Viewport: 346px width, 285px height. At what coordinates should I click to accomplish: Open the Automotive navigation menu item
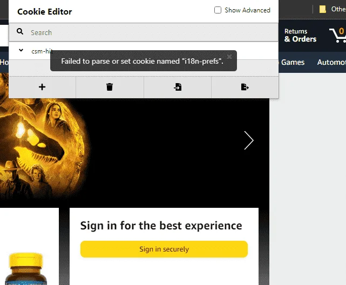pyautogui.click(x=331, y=62)
